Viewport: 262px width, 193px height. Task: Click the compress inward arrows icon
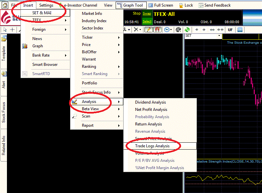[220, 29]
